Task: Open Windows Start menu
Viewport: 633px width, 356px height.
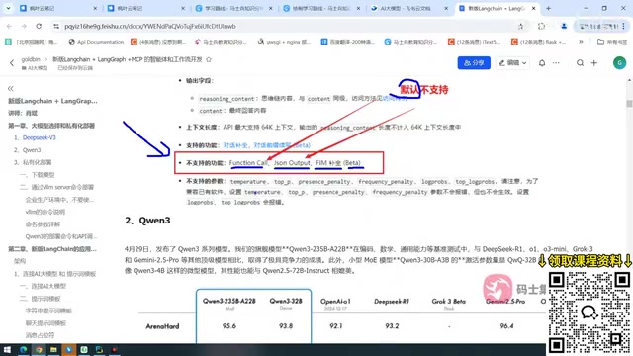Action: [7, 349]
